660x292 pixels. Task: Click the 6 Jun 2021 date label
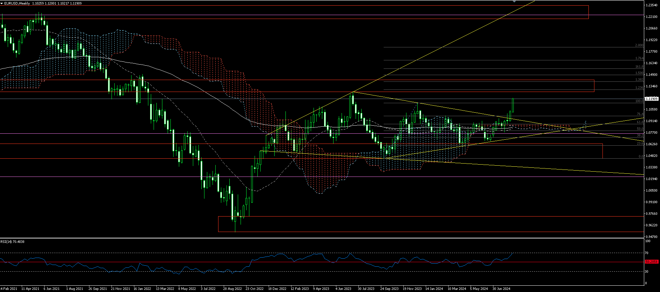52,289
